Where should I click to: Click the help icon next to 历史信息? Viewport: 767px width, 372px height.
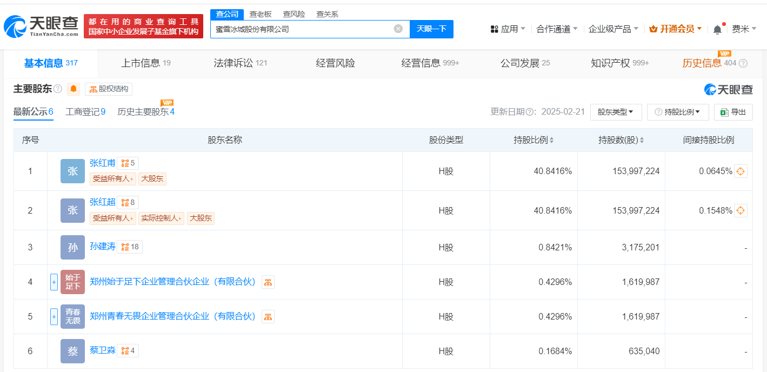[x=743, y=63]
